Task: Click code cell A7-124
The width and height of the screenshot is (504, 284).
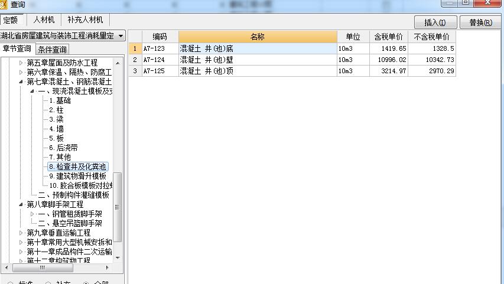Action: click(x=160, y=60)
